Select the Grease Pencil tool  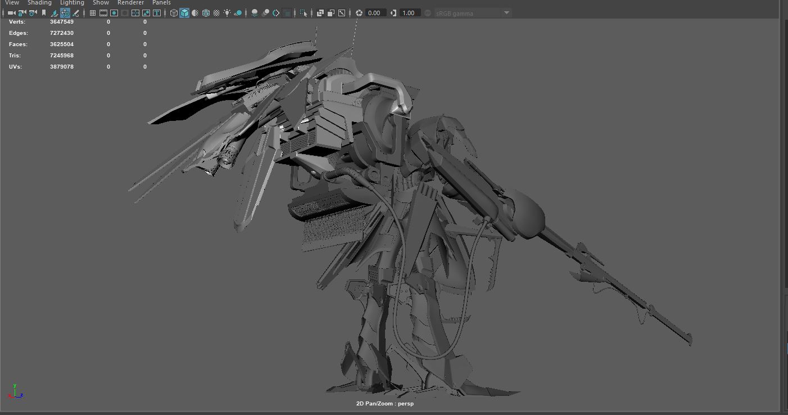pyautogui.click(x=75, y=13)
